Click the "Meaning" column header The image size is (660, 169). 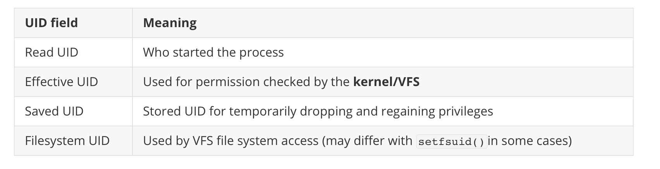point(170,23)
